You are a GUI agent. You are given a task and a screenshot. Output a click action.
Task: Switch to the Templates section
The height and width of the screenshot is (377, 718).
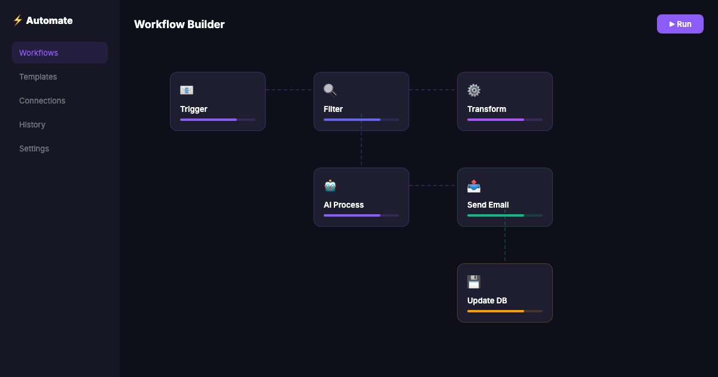tap(38, 77)
